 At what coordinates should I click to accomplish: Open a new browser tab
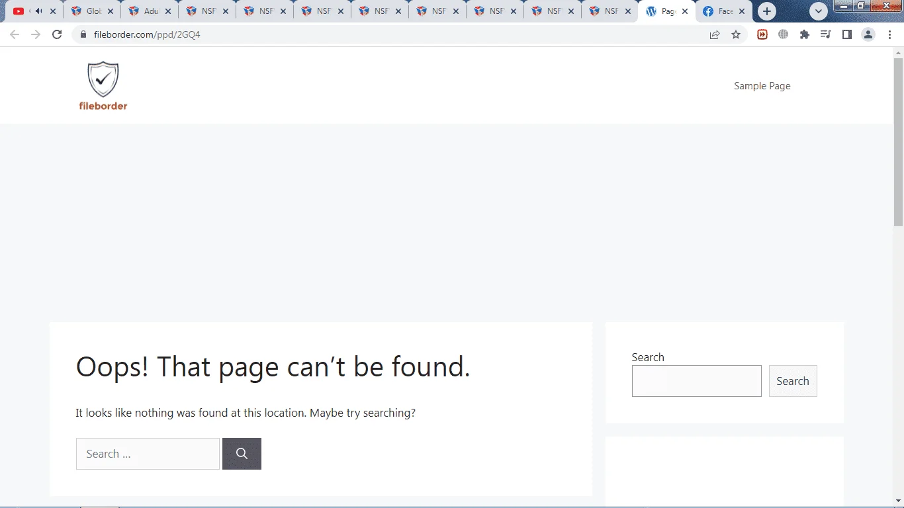766,11
